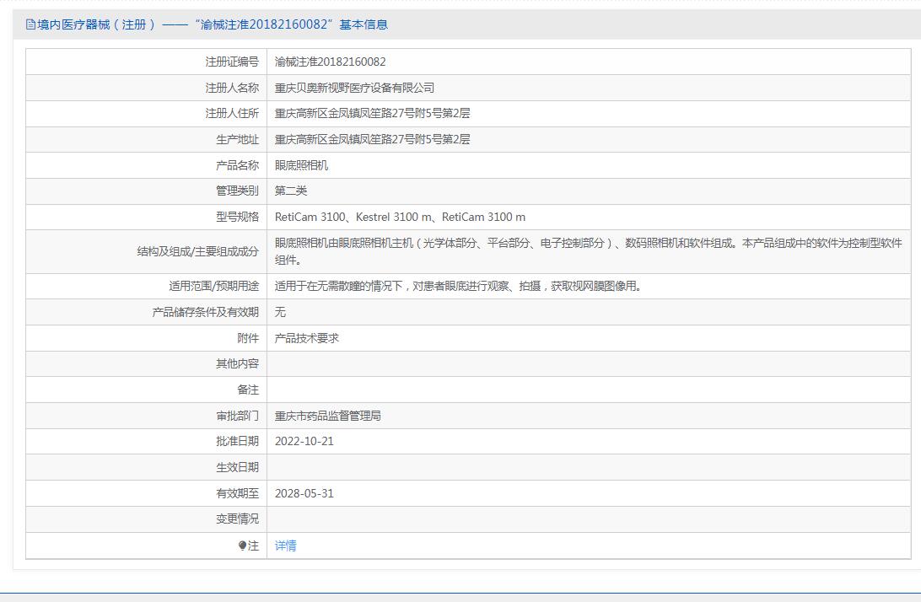
Task: Click the 审批部门 label
Action: 237,416
